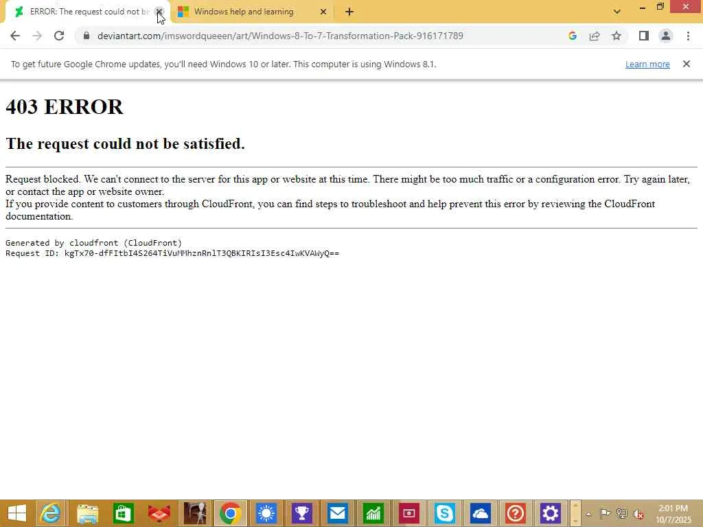Select the ERROR request tab
This screenshot has width=703, height=527.
(x=89, y=12)
